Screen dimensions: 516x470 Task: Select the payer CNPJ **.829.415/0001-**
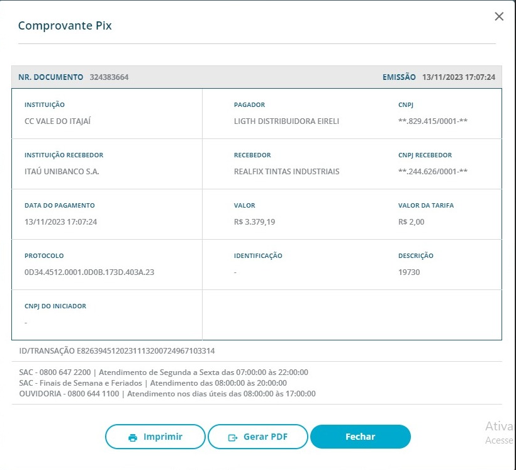coord(433,121)
